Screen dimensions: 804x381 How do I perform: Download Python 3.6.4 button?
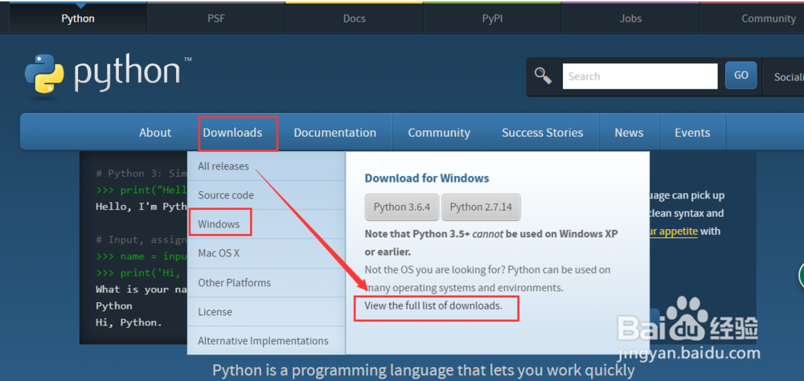tap(401, 207)
